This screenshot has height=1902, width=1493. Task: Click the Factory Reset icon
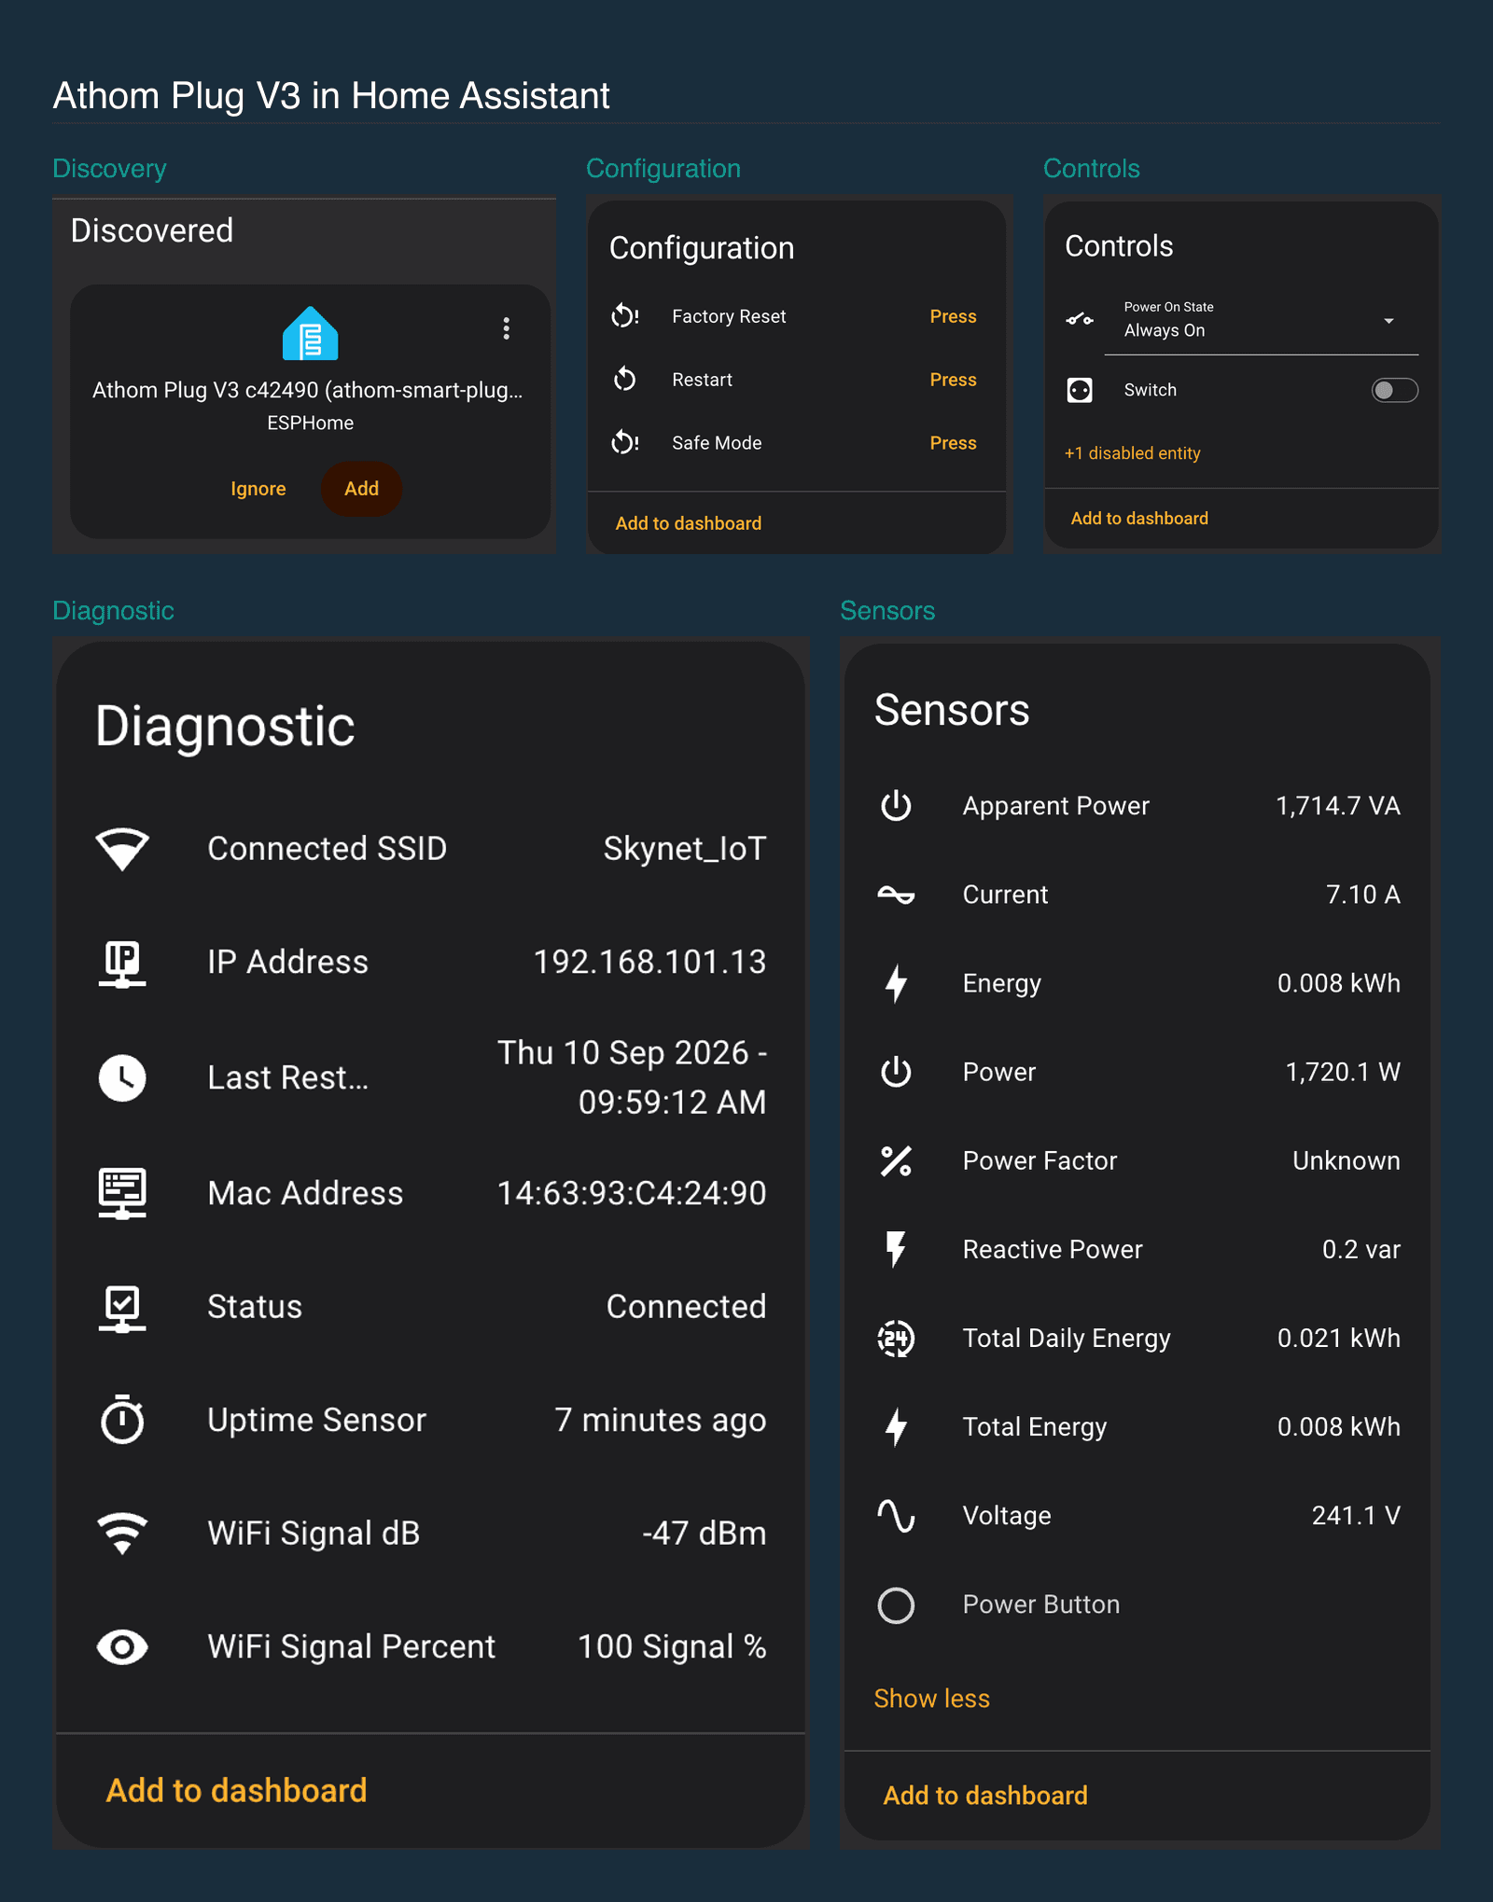624,316
